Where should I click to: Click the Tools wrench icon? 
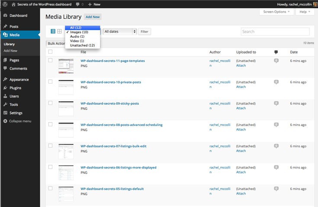click(5, 104)
